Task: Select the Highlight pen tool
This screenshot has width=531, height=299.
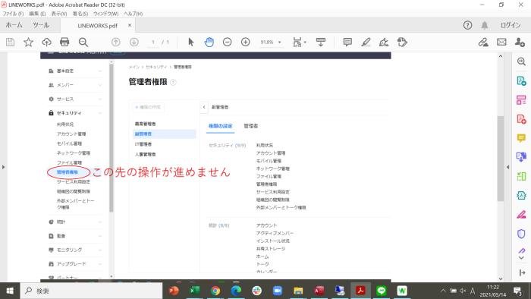Action: coord(366,42)
